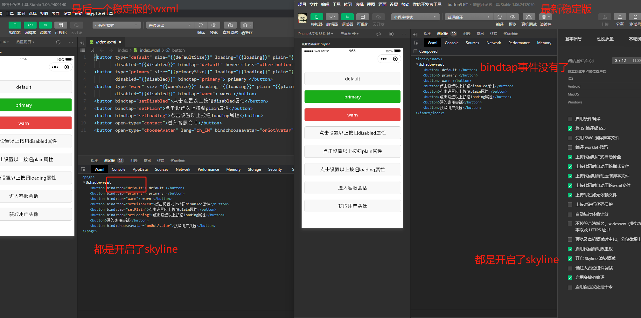Refresh the simulator in right window
Viewport: 641px width, 318px height.
(x=379, y=34)
